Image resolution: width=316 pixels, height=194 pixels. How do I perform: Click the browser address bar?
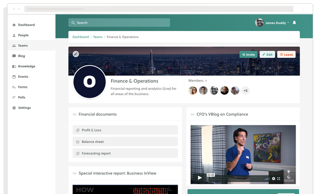[x=159, y=9]
